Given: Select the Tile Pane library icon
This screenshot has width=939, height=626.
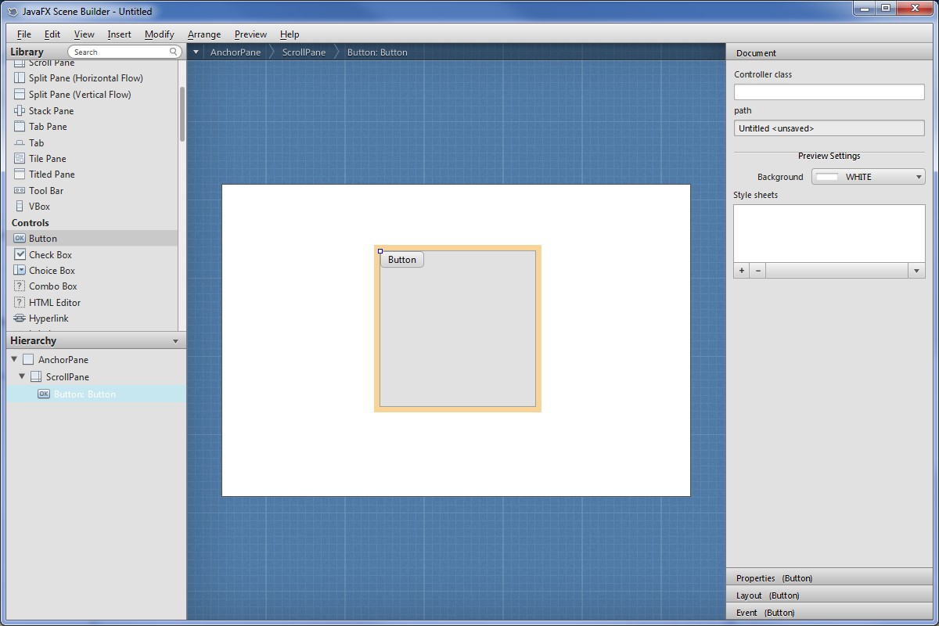Looking at the screenshot, I should 20,159.
